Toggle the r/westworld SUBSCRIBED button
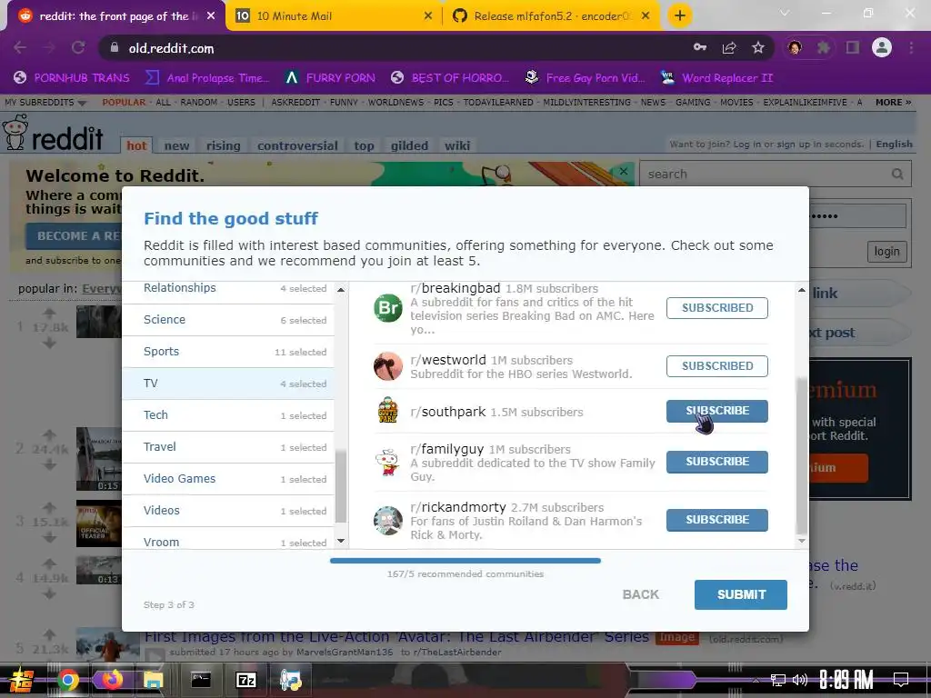Viewport: 931px width, 698px height. (x=716, y=366)
